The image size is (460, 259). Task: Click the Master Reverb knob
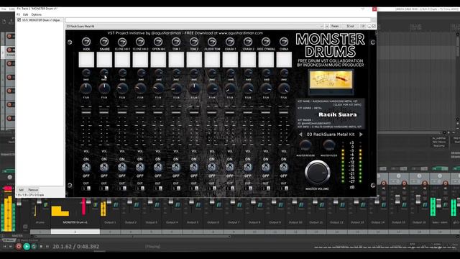(305, 145)
